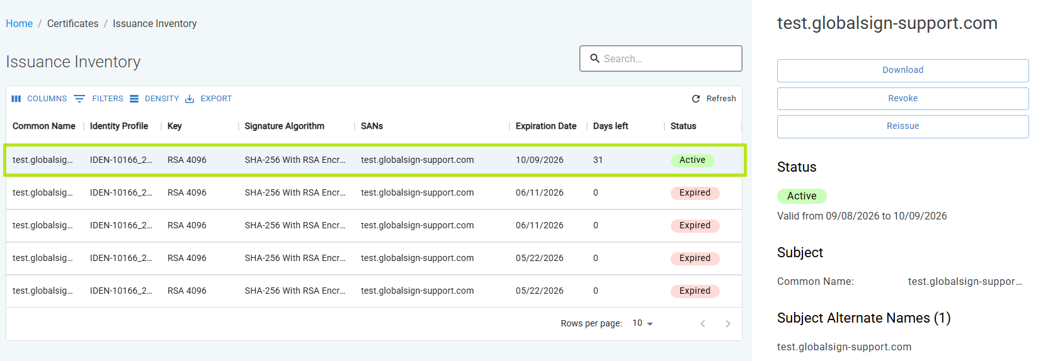Click the Active status badge in table
The width and height of the screenshot is (1053, 361).
(692, 160)
